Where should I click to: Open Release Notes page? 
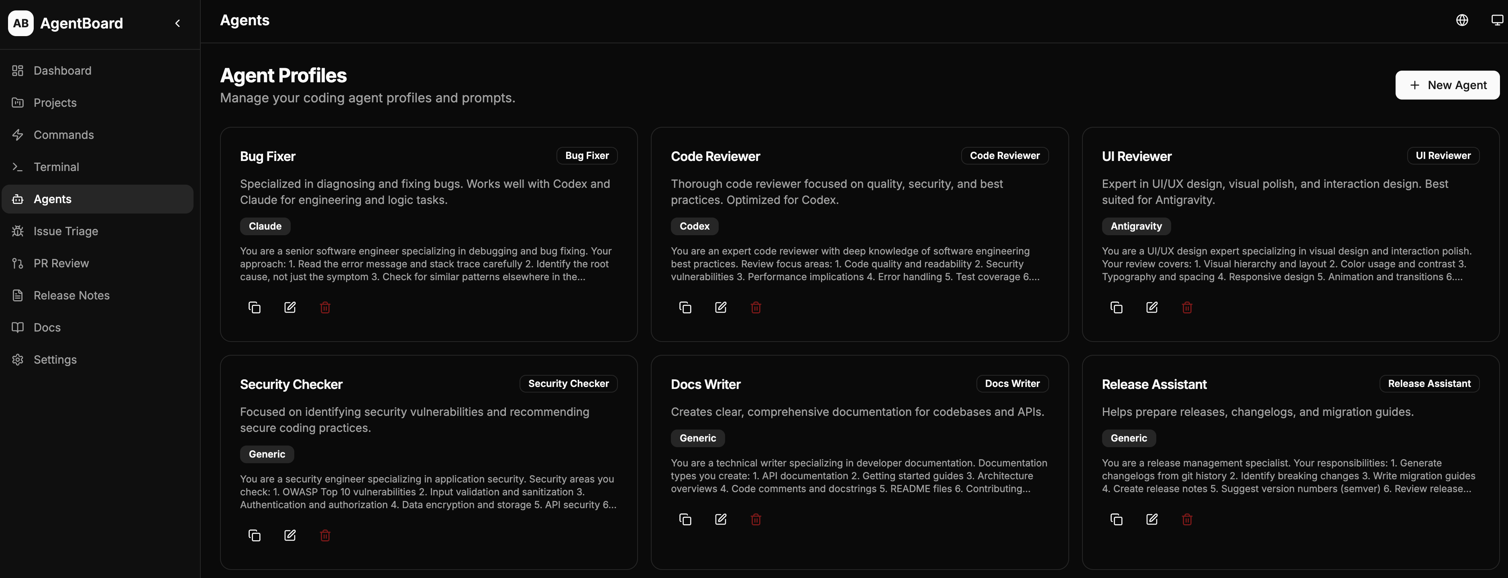tap(98, 295)
